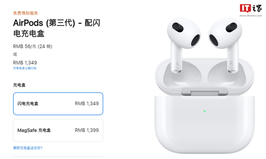This screenshot has height=159, width=266.
Task: Open the 可享免息分期付款 link
Action: coord(25,68)
